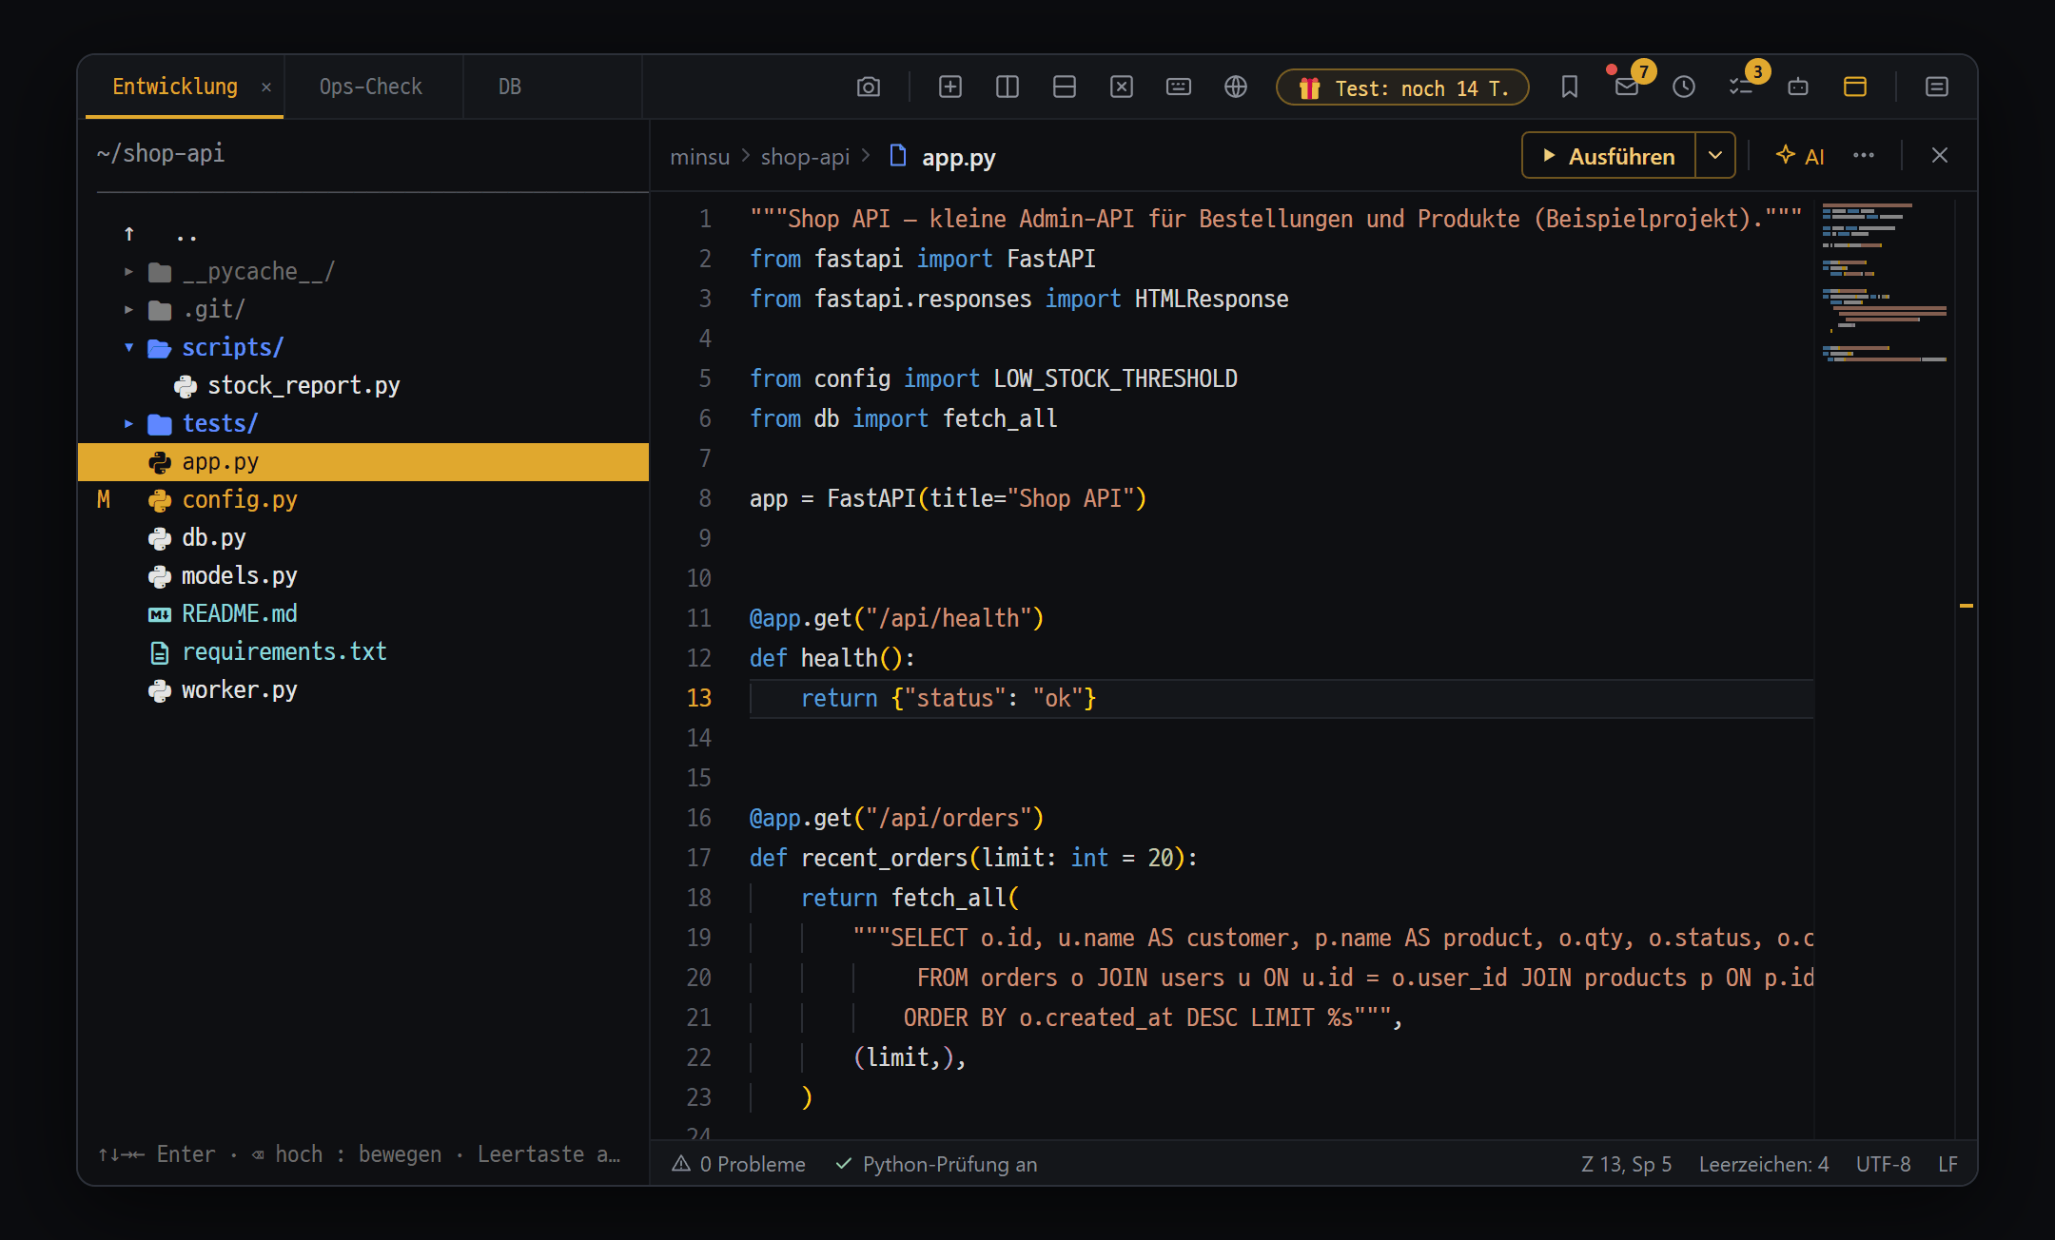Viewport: 2055px width, 1240px height.
Task: Split the pane vertically with the columns icon
Action: point(1007,87)
